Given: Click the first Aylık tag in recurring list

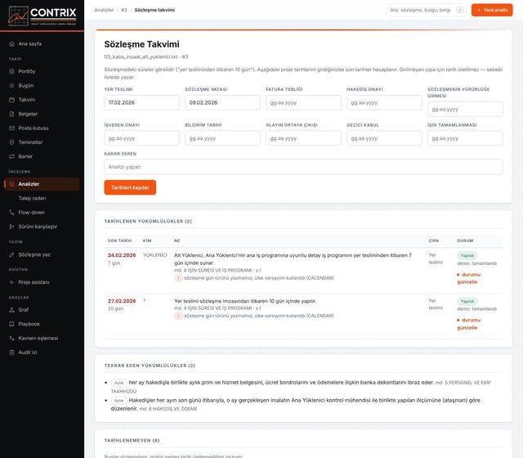Looking at the screenshot, I should point(118,383).
